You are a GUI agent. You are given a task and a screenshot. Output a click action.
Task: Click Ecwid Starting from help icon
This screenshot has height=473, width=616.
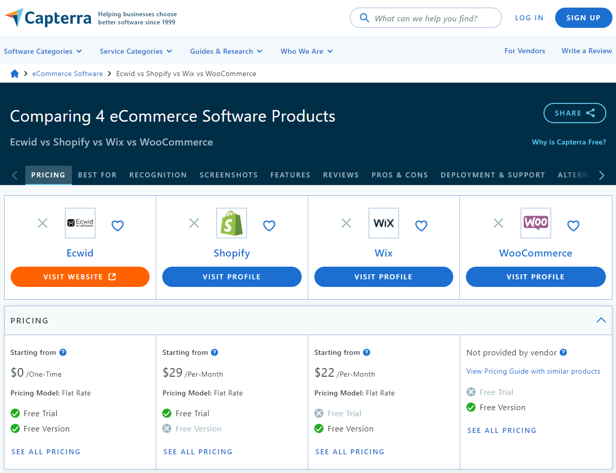point(63,352)
